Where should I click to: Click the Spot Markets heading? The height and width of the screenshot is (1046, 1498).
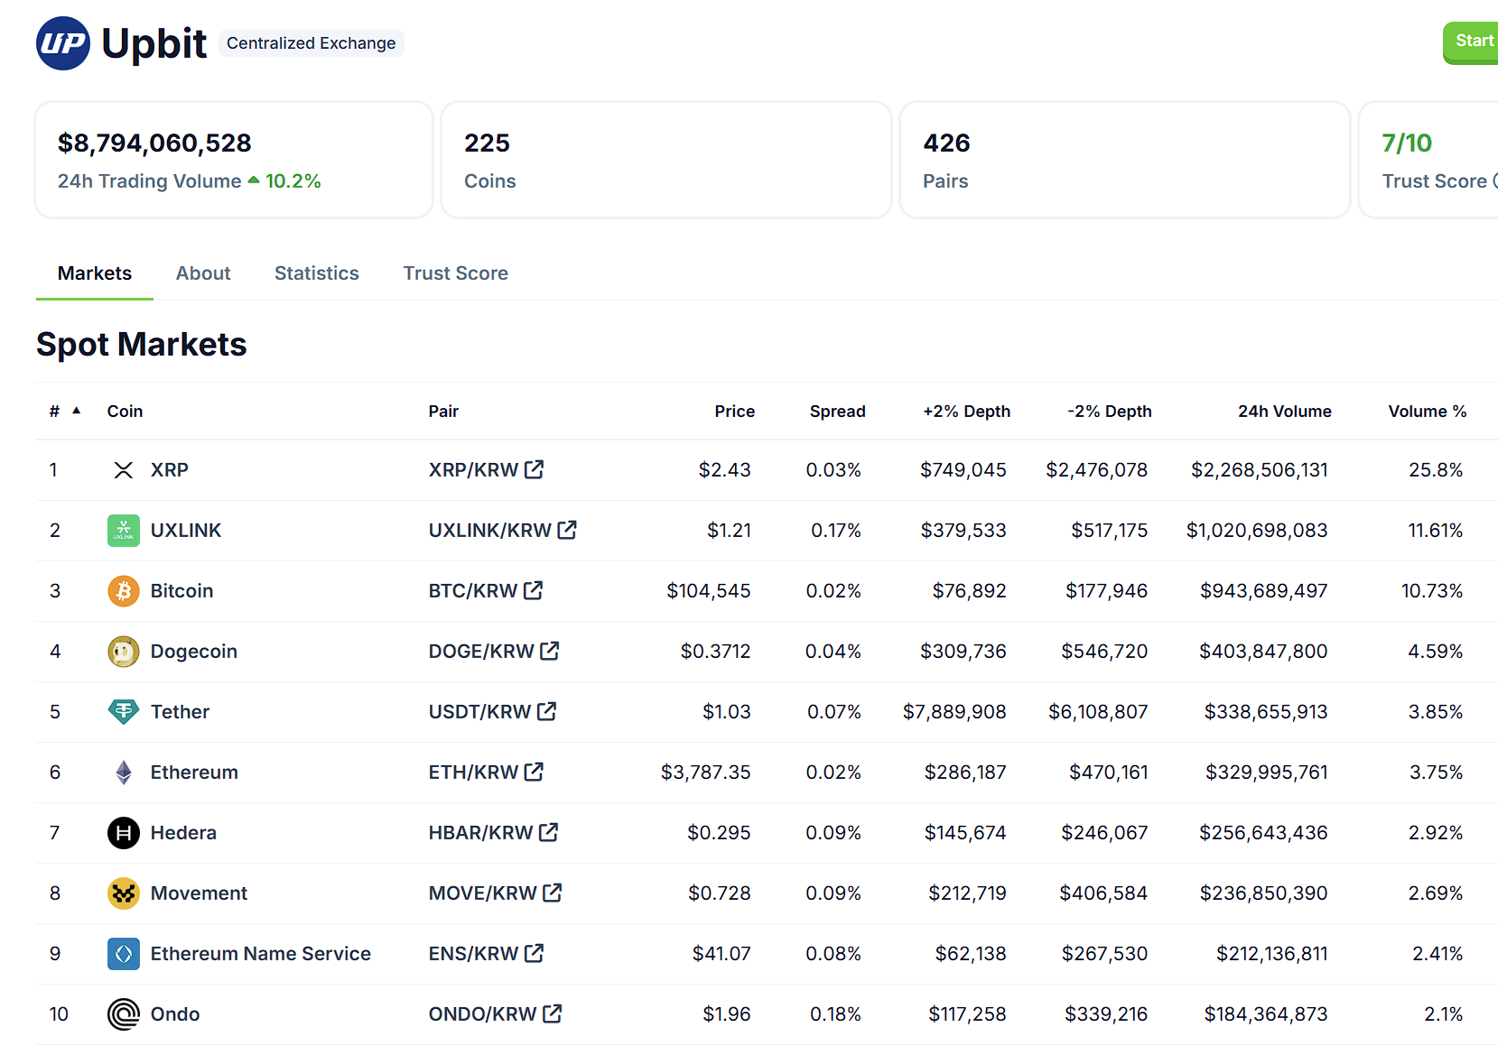pos(142,345)
